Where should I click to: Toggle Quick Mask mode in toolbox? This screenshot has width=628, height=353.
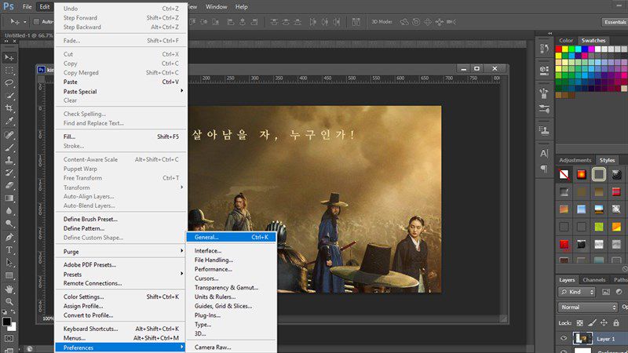point(9,339)
